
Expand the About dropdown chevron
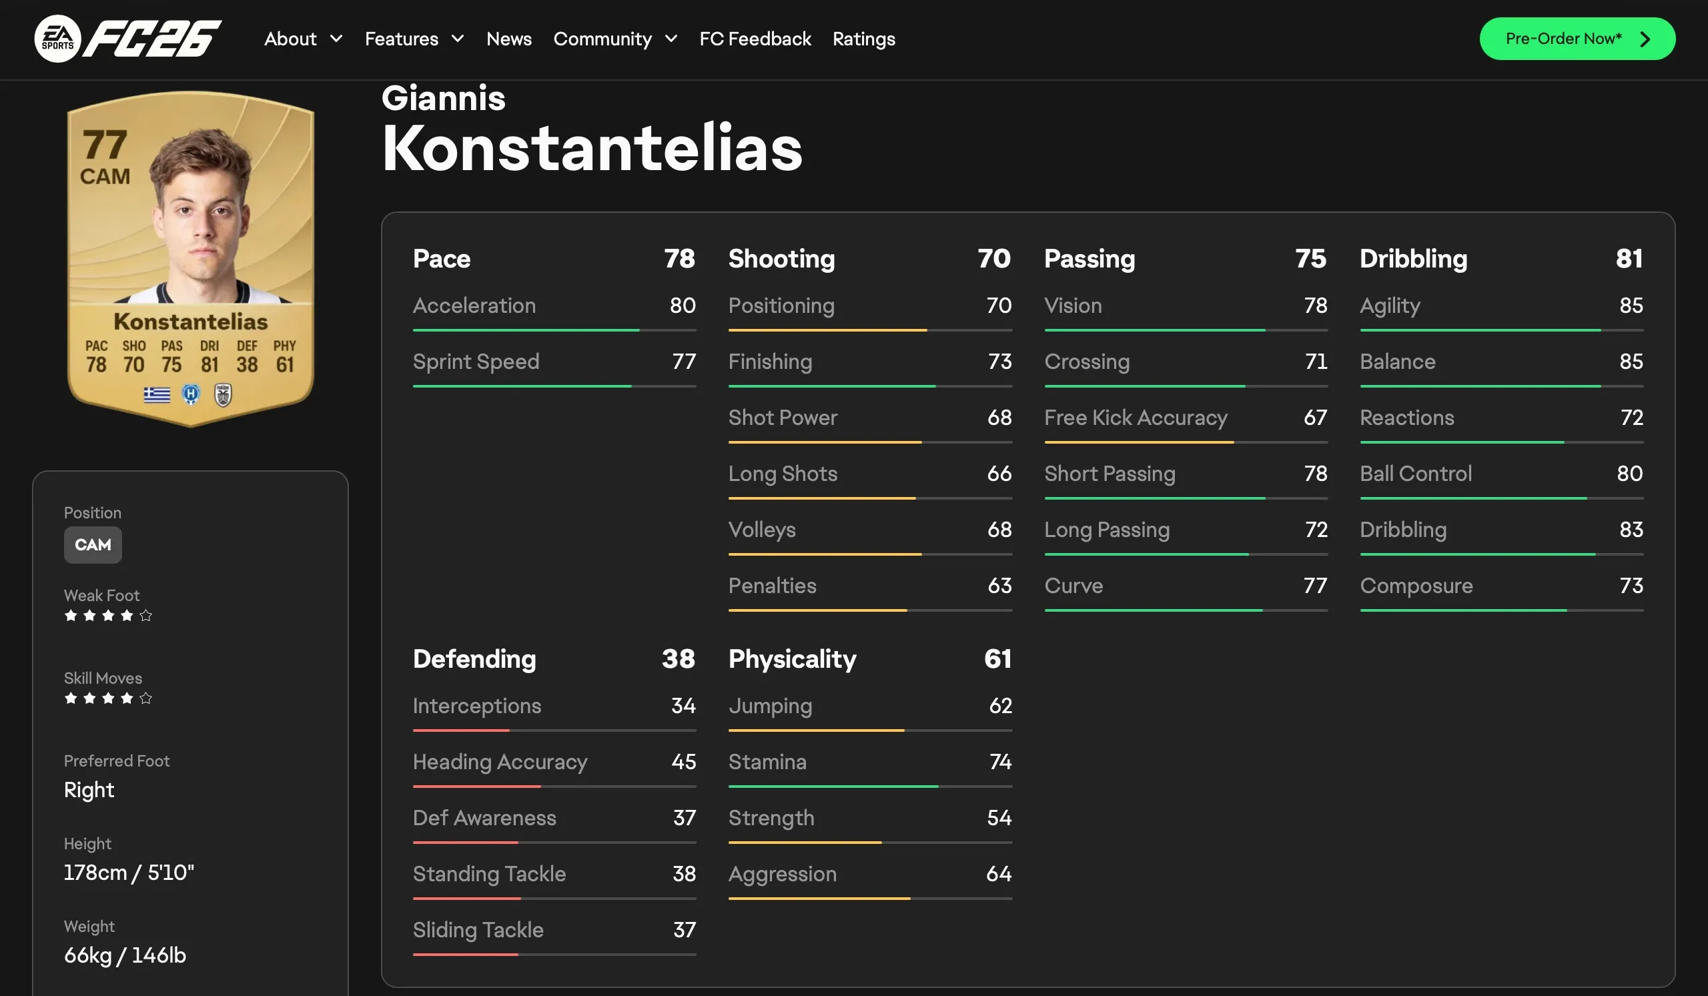336,39
